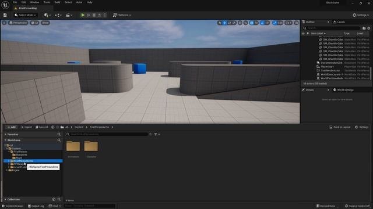Switch to the Levels tab
373x209 pixels.
tap(339, 22)
